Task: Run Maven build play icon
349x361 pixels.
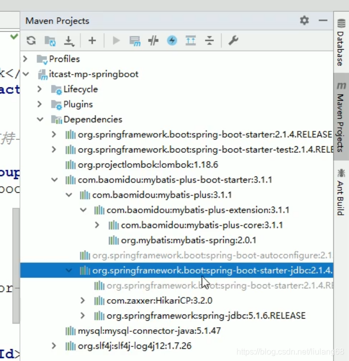Action: (116, 41)
